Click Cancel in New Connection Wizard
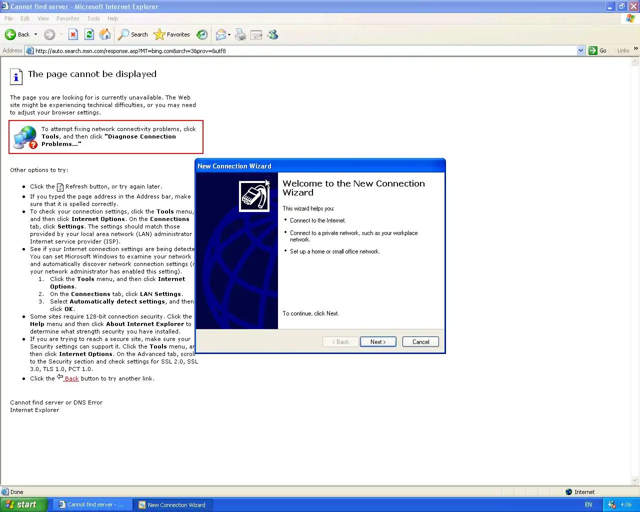This screenshot has width=640, height=512. pos(420,342)
